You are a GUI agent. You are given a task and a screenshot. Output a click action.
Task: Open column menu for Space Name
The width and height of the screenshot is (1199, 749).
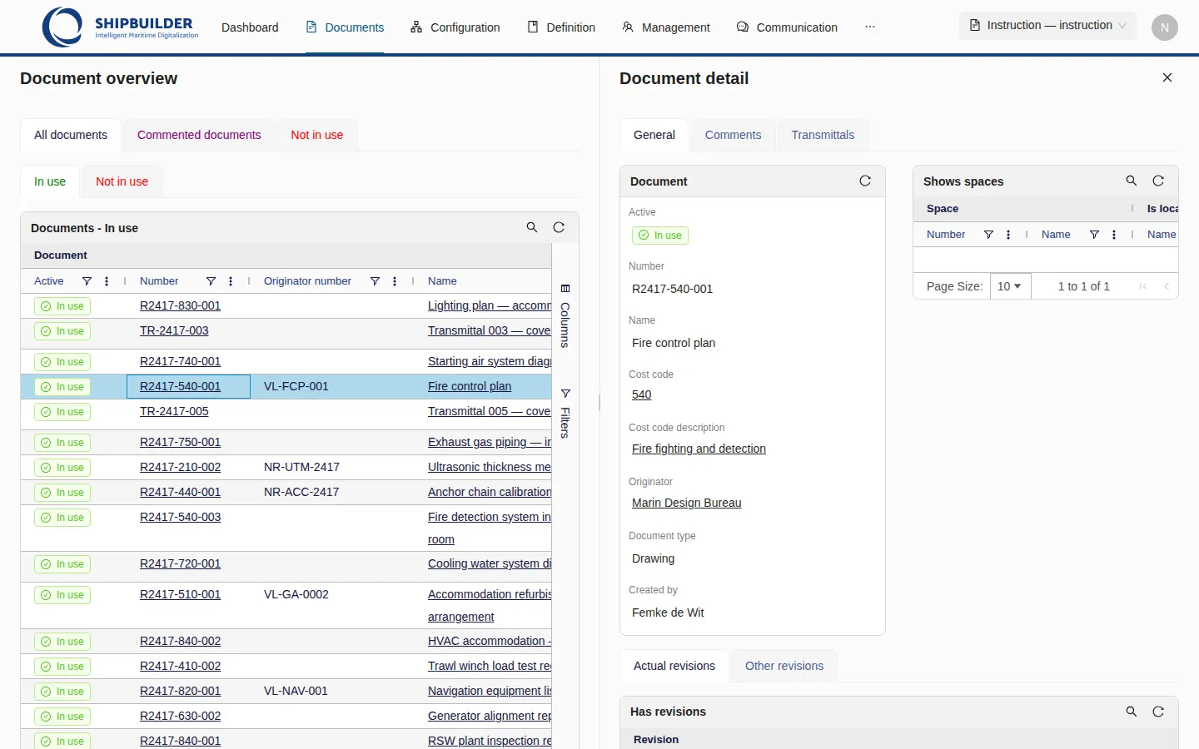1114,235
